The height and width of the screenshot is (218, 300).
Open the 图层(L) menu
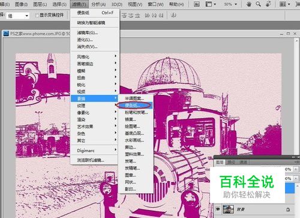point(40,4)
